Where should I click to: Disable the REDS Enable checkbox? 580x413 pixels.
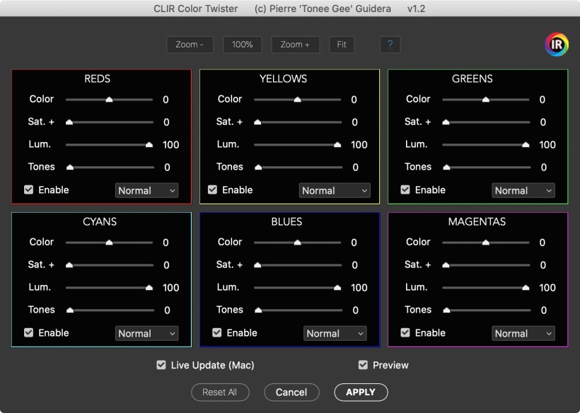tap(29, 190)
